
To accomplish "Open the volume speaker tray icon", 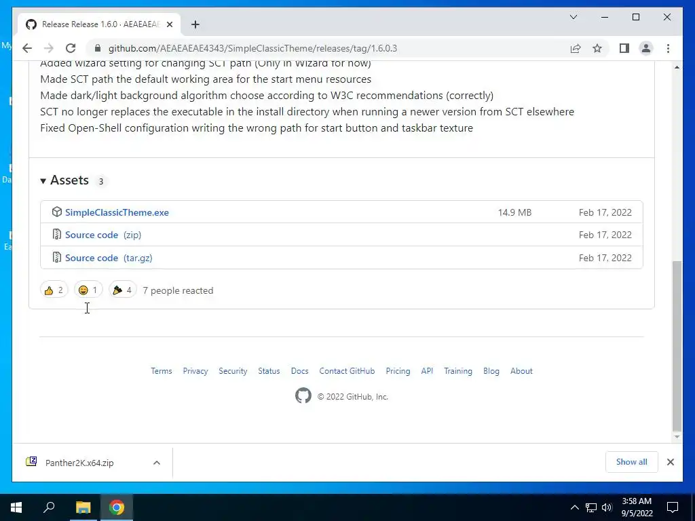I will (x=607, y=507).
